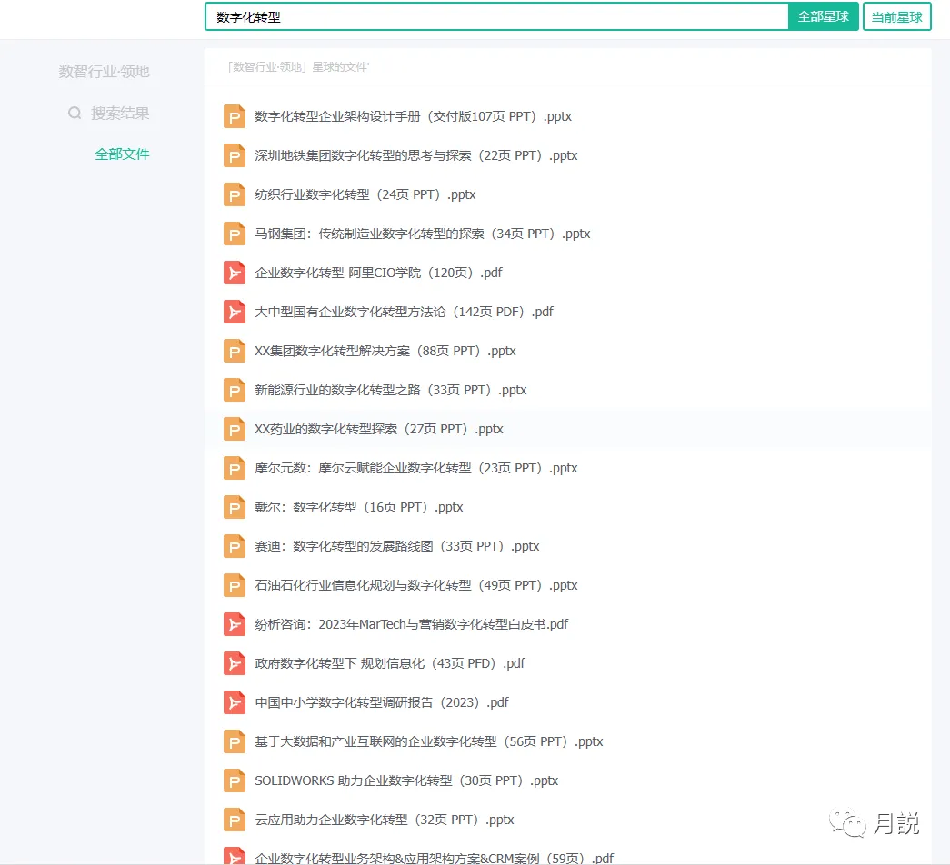Search across 全部星球
Image resolution: width=950 pixels, height=865 pixels.
(x=823, y=17)
